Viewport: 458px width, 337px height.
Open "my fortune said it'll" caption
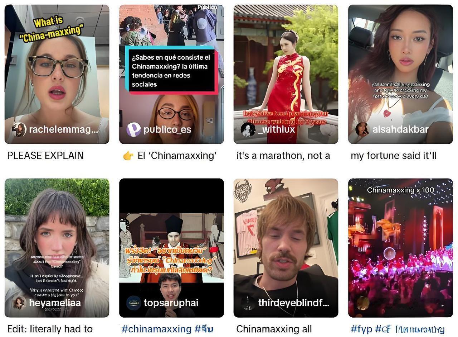point(394,156)
